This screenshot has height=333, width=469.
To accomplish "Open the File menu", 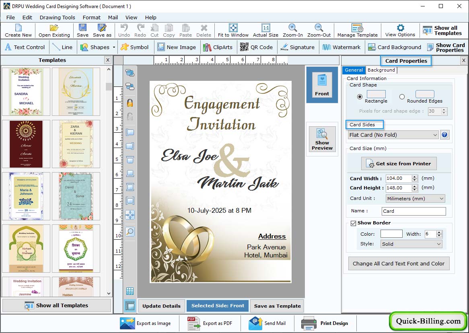I will pos(10,17).
